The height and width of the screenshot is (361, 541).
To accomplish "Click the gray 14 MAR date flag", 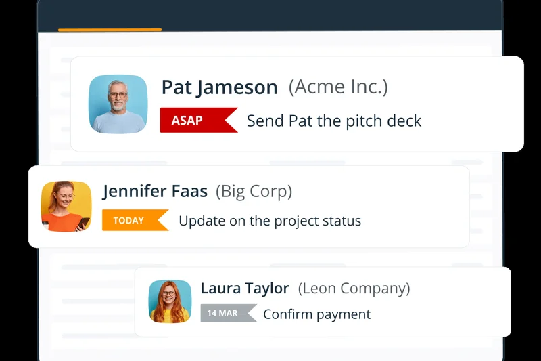I will point(225,314).
